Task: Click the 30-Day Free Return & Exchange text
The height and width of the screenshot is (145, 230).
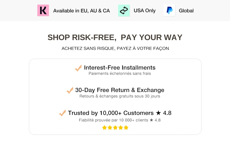Action: click(x=120, y=90)
